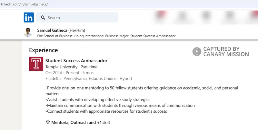The height and width of the screenshot is (130, 258).
Task: Open Samuel Gatheca's profile photo thumbnail
Action: point(28,32)
